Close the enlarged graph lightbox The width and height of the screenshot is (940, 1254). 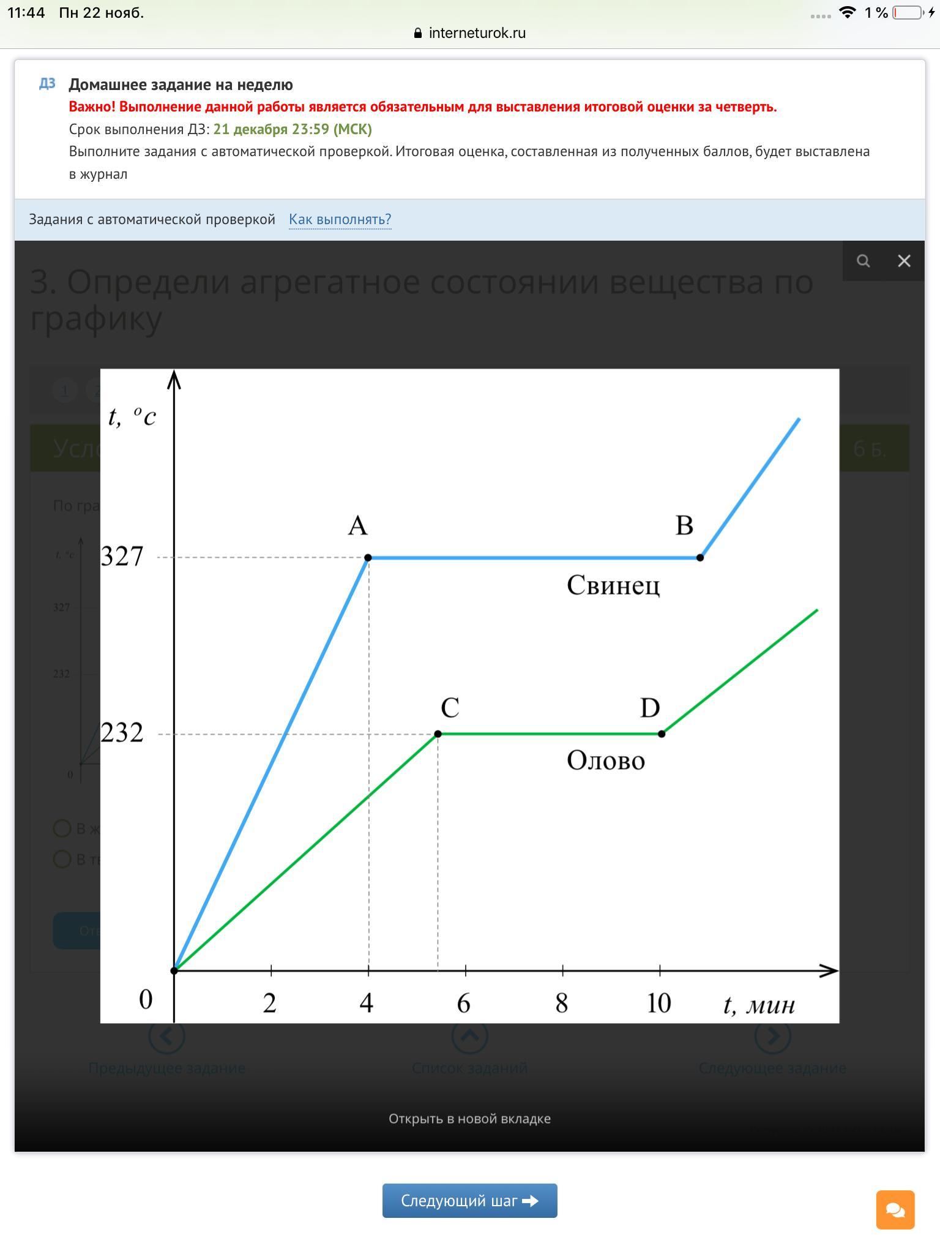click(x=904, y=261)
